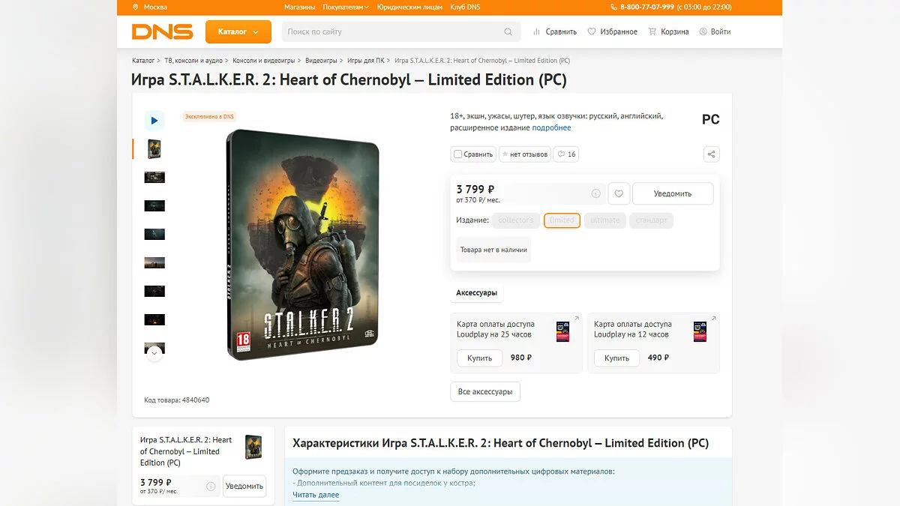Select the limited edition option
Image resolution: width=900 pixels, height=506 pixels.
[562, 220]
